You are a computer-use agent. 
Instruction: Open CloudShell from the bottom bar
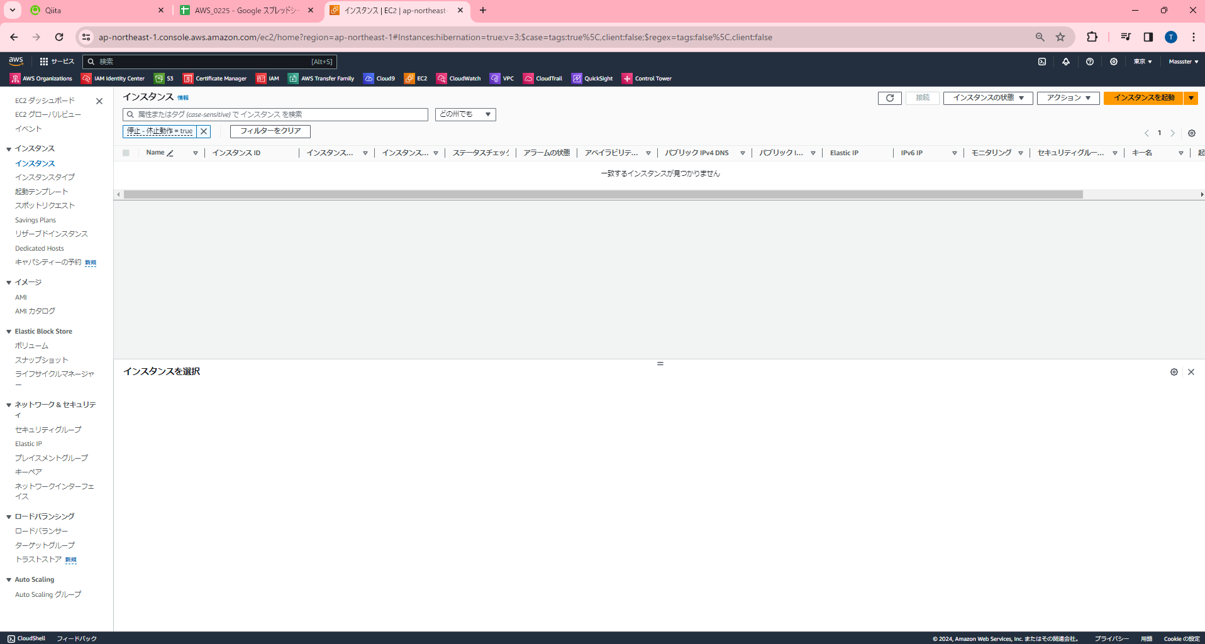(26, 638)
